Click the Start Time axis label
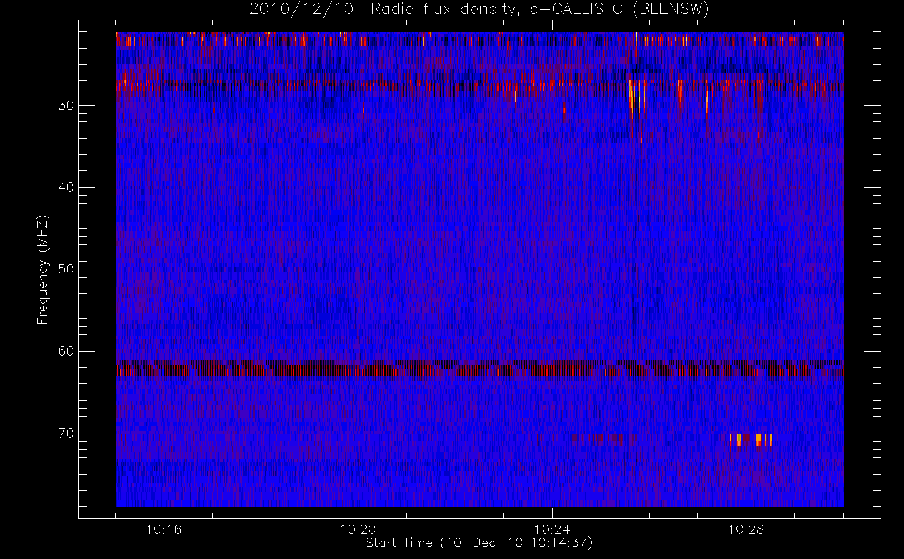The width and height of the screenshot is (904, 559). 479,543
